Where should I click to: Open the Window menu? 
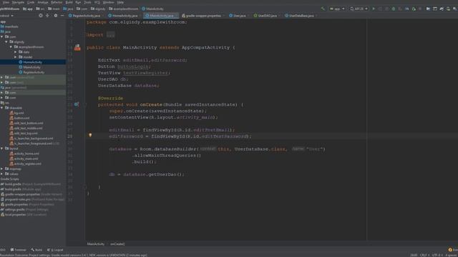tap(108, 2)
